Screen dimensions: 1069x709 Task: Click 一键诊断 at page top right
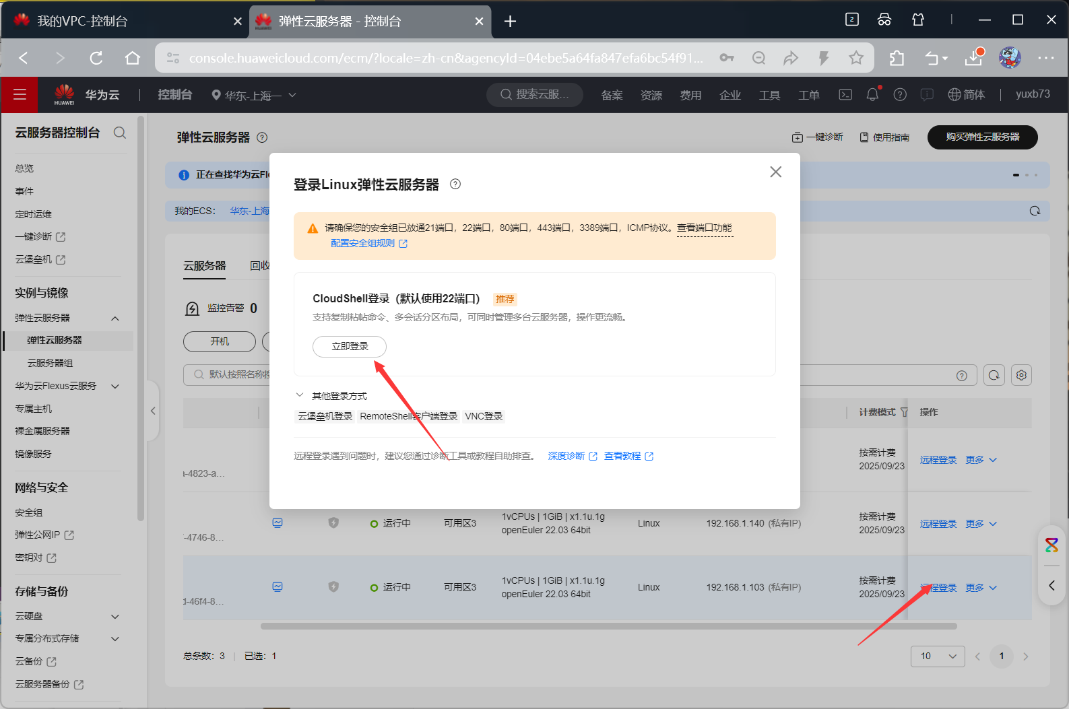[818, 137]
